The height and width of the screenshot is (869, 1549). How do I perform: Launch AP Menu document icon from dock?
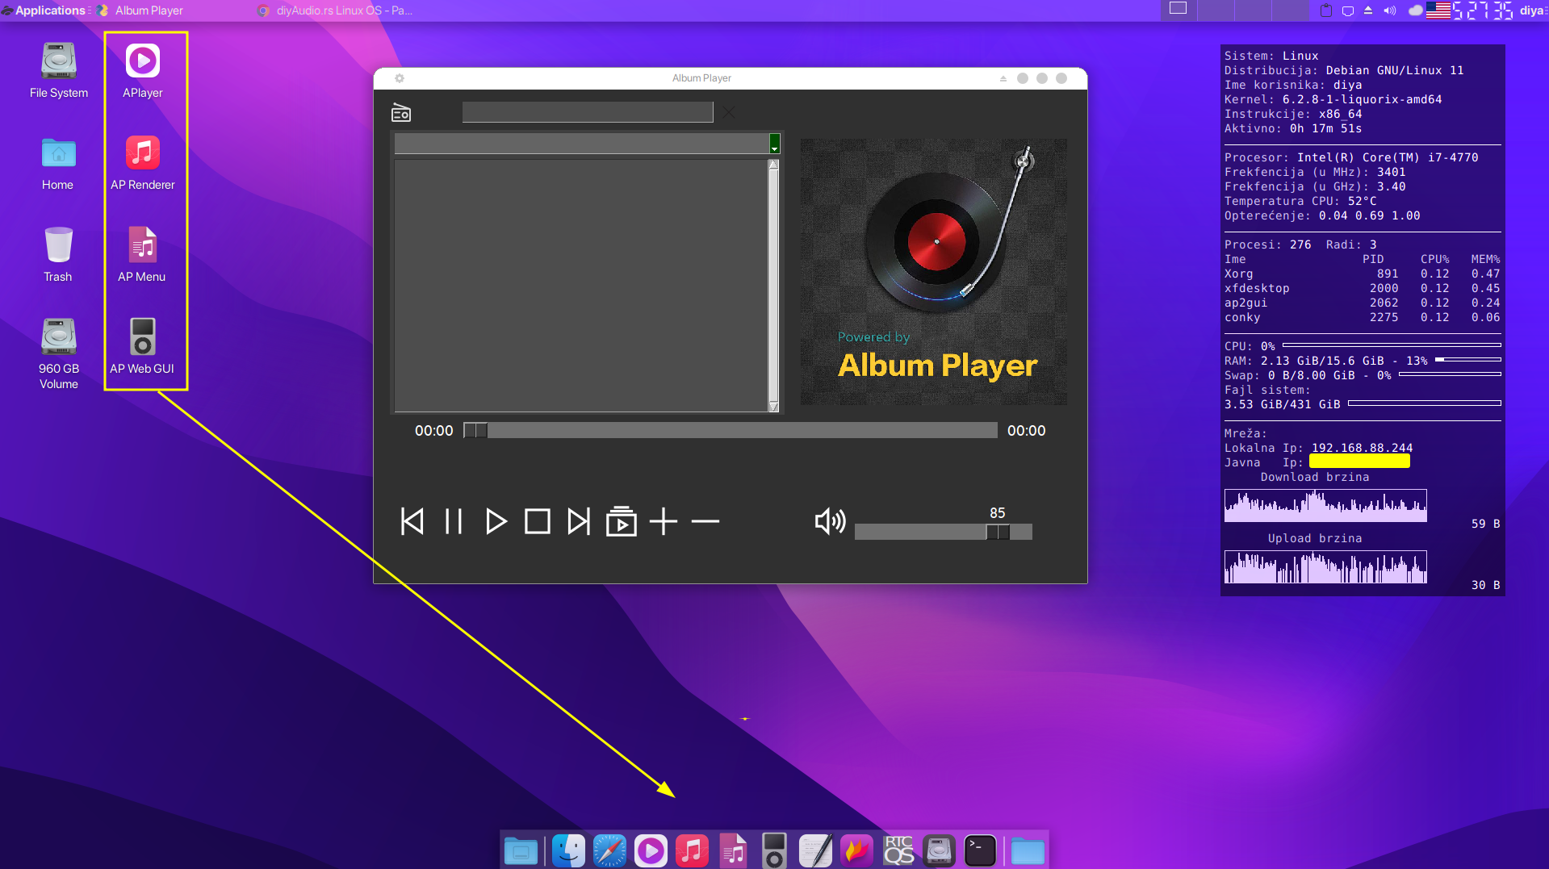tap(733, 850)
